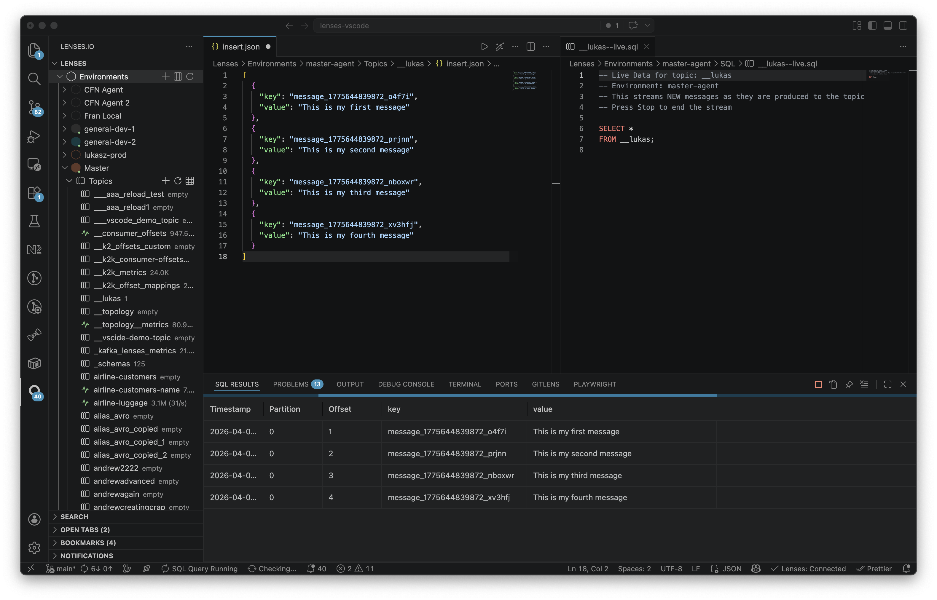This screenshot has height=600, width=937.
Task: Open Accounts menu in activity bar
Action: tap(34, 519)
